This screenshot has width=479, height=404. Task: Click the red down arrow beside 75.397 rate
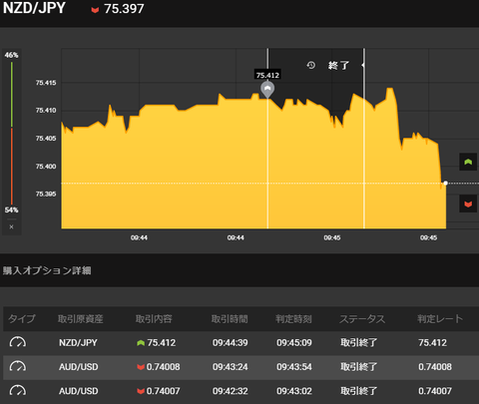point(95,10)
